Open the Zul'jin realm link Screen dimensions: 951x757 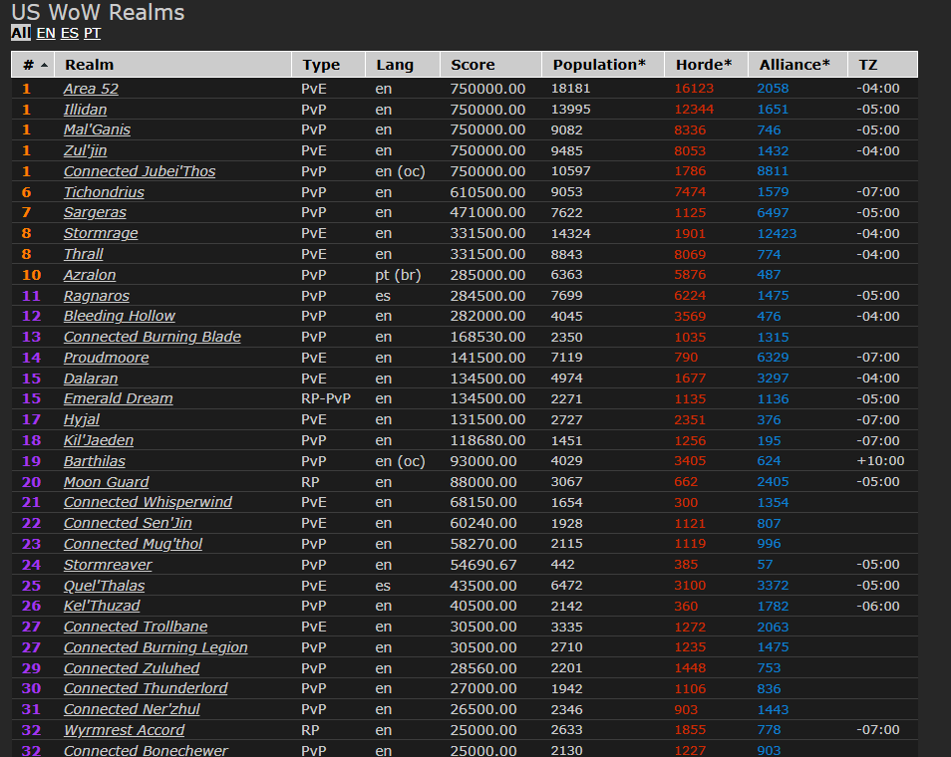85,150
